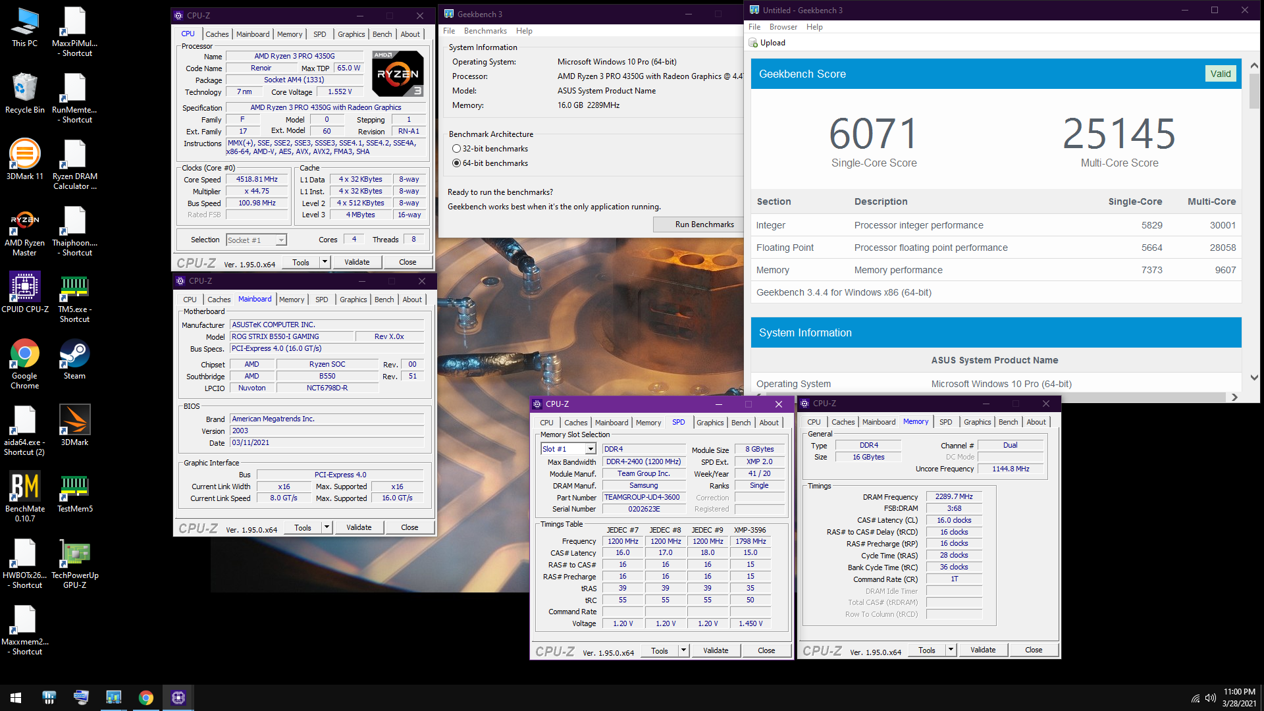The height and width of the screenshot is (711, 1264).
Task: Open Maxxmem2 Shortcut on desktop
Action: click(x=25, y=630)
